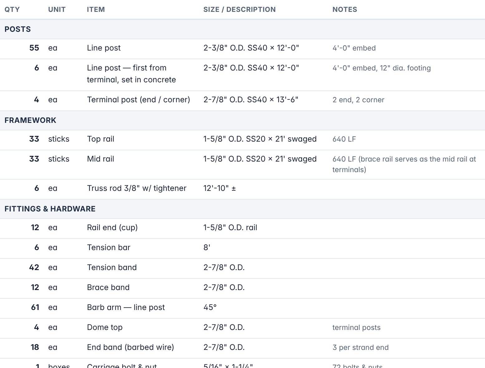The width and height of the screenshot is (485, 368).
Task: Select the size "2-7/8" O.D. SS40 × 13'-6""
Action: coord(251,100)
